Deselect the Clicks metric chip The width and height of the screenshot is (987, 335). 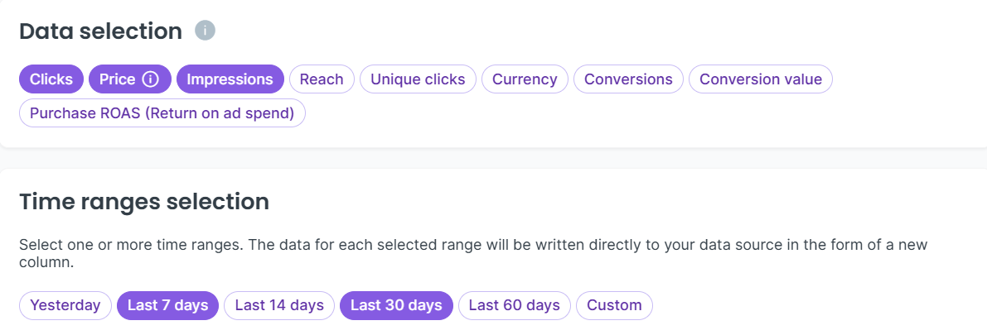[51, 79]
